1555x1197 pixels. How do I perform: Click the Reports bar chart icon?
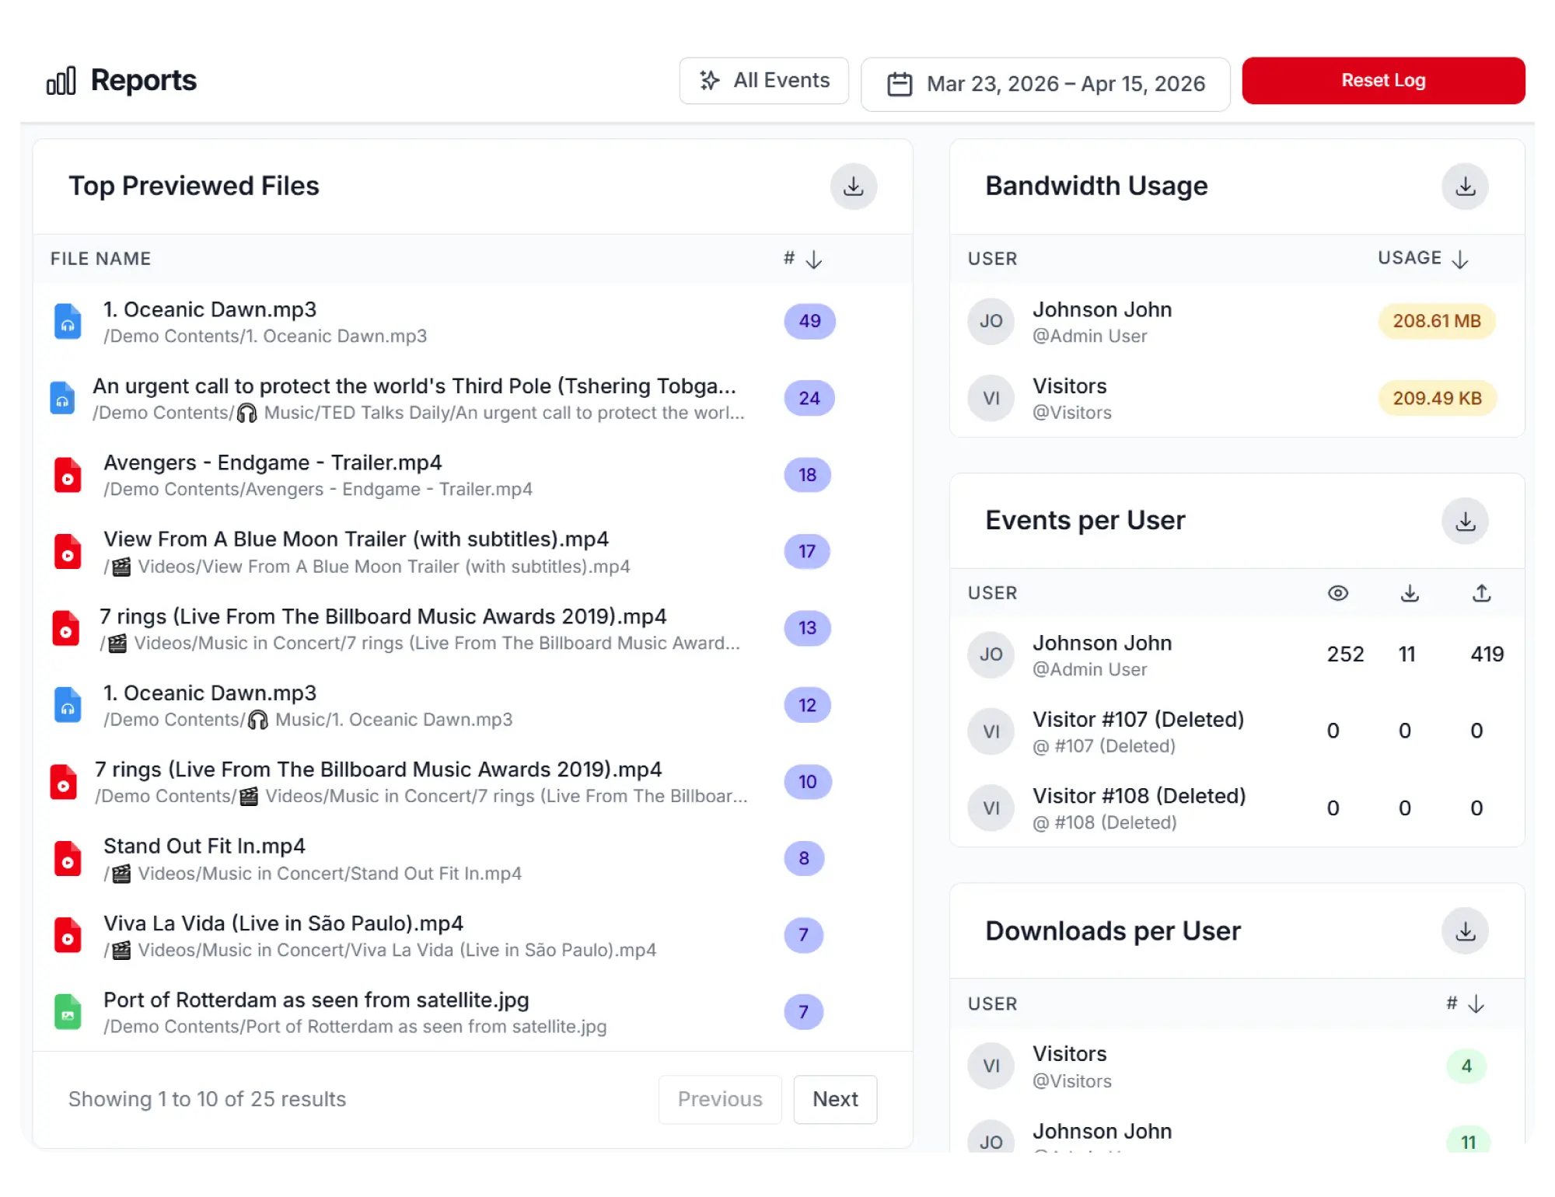point(61,80)
